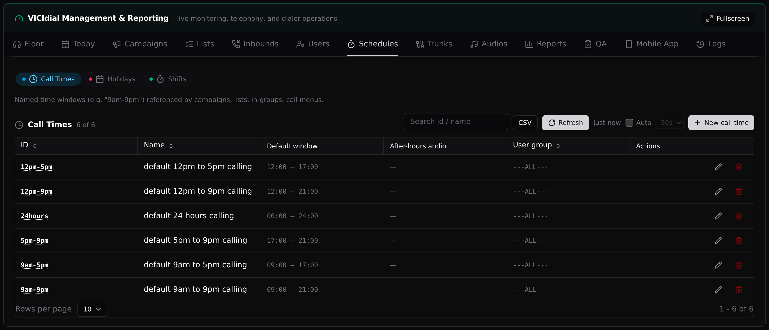Viewport: 769px width, 330px height.
Task: Create a New call time
Action: (721, 123)
